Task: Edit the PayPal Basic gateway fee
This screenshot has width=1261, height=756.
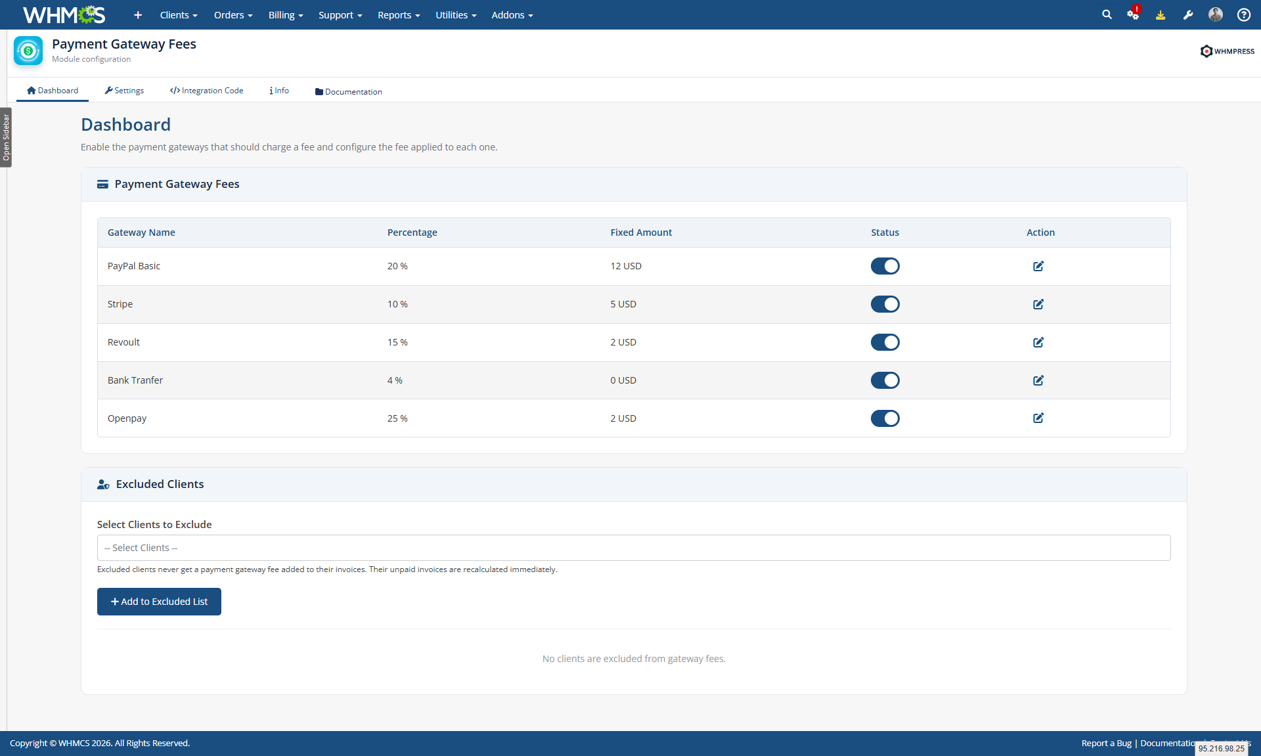Action: coord(1038,266)
